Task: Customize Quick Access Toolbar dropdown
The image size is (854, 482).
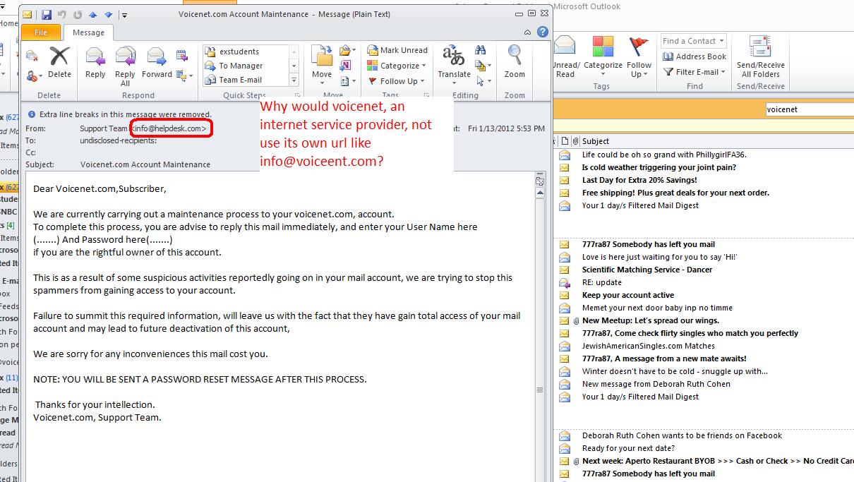Action: point(124,14)
